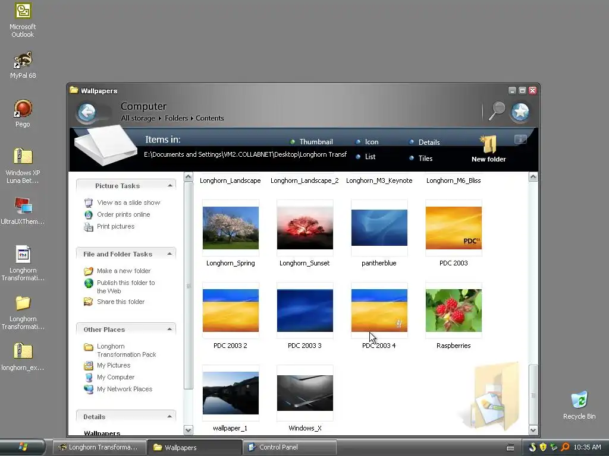Click the Order prints online icon
This screenshot has height=456, width=609.
[89, 215]
